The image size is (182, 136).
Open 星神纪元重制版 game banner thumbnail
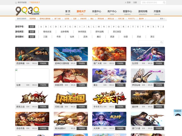71,54
